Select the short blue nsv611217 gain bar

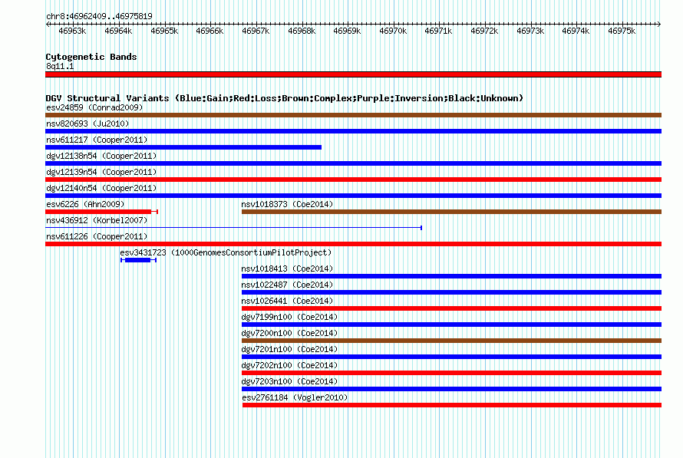(183, 147)
